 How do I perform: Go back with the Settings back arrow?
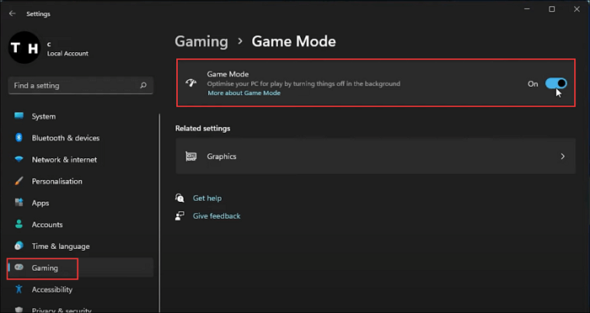[x=13, y=13]
